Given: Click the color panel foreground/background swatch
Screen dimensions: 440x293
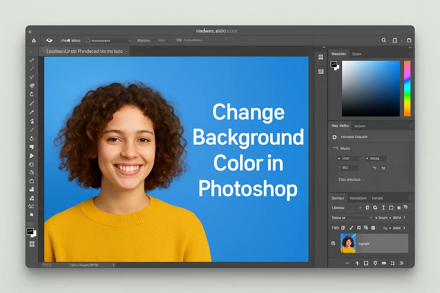Looking at the screenshot, I should point(335,65).
